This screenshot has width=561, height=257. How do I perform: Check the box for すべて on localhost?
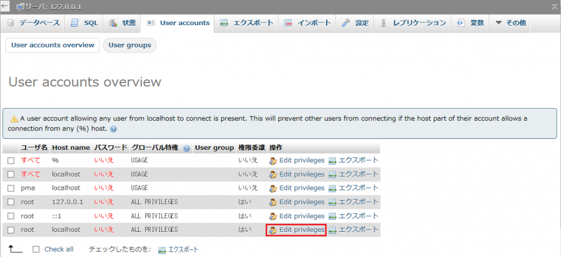[x=11, y=174]
